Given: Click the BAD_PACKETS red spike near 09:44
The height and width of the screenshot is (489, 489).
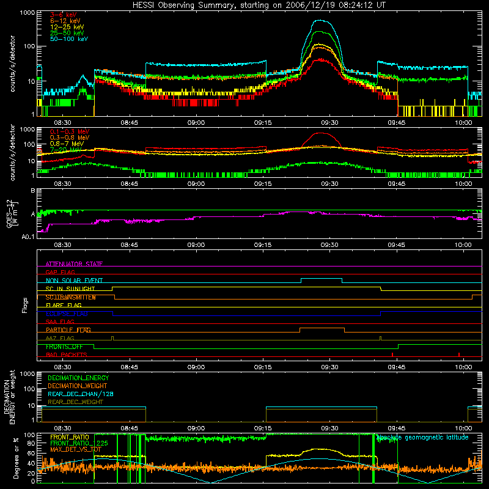Looking at the screenshot, I should 392,355.
